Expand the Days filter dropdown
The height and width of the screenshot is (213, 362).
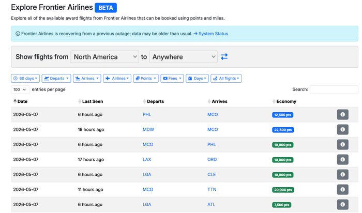(x=197, y=79)
